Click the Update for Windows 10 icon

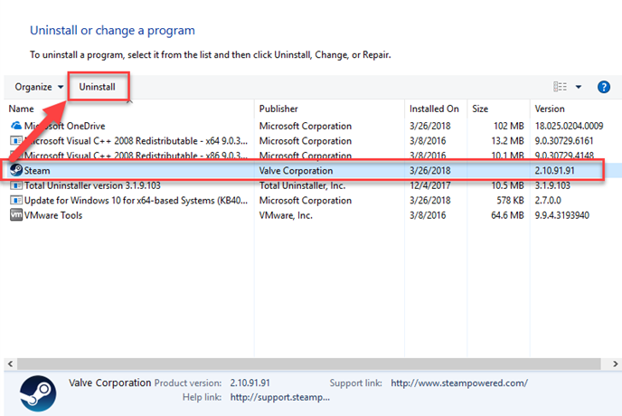tap(15, 200)
